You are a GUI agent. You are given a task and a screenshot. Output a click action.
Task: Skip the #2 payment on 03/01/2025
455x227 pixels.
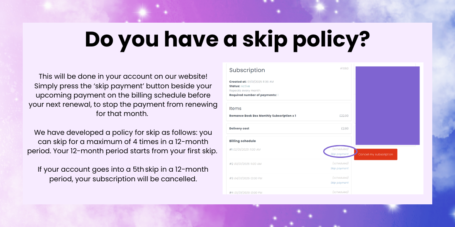(339, 168)
